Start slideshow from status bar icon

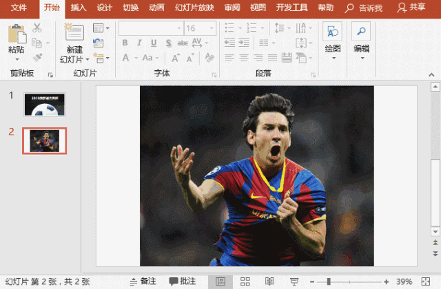coord(294,281)
